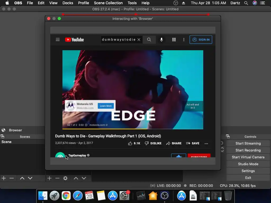Start the Virtual Camera
This screenshot has height=203, width=271.
248,157
